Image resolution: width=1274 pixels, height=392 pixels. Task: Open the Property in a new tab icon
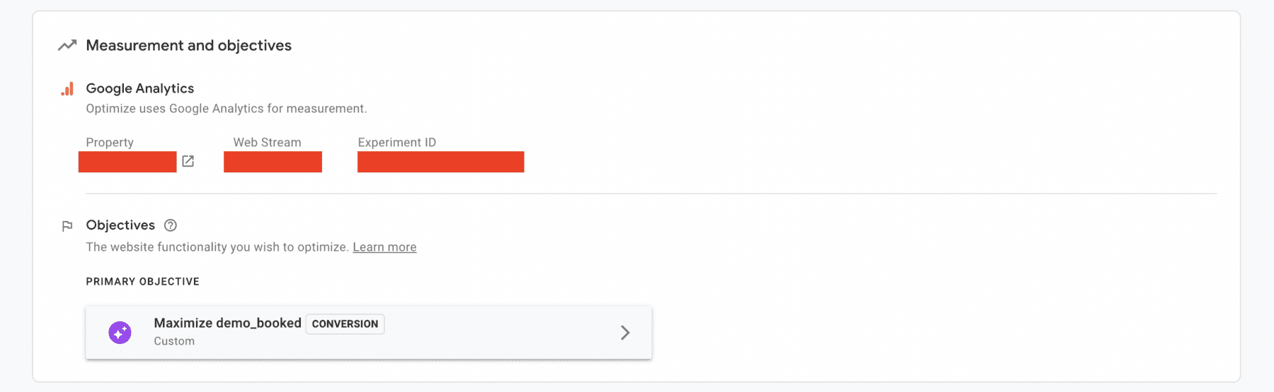[x=188, y=161]
